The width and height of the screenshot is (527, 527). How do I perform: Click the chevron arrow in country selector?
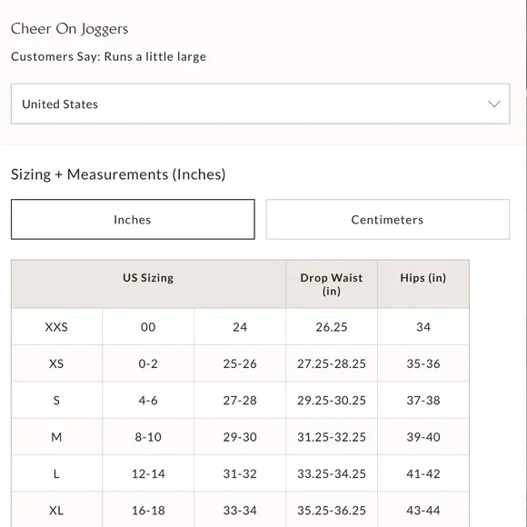(494, 104)
